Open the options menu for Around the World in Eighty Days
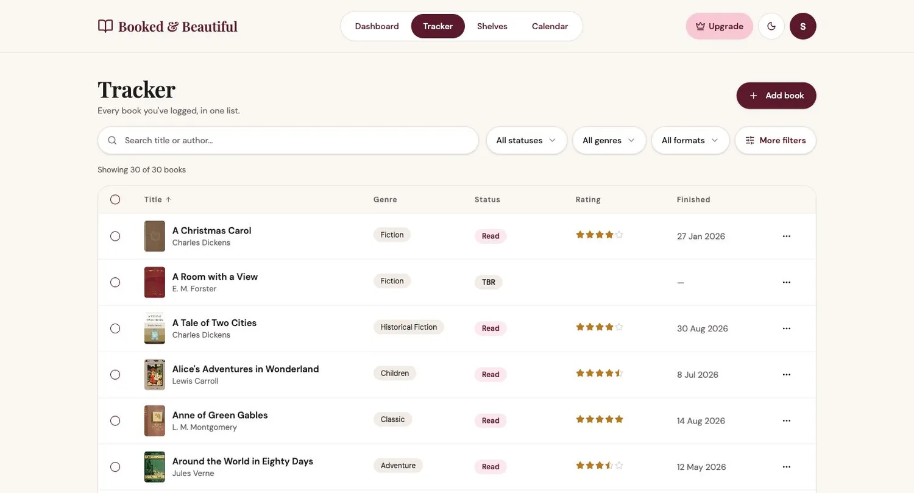This screenshot has height=493, width=914. (787, 467)
